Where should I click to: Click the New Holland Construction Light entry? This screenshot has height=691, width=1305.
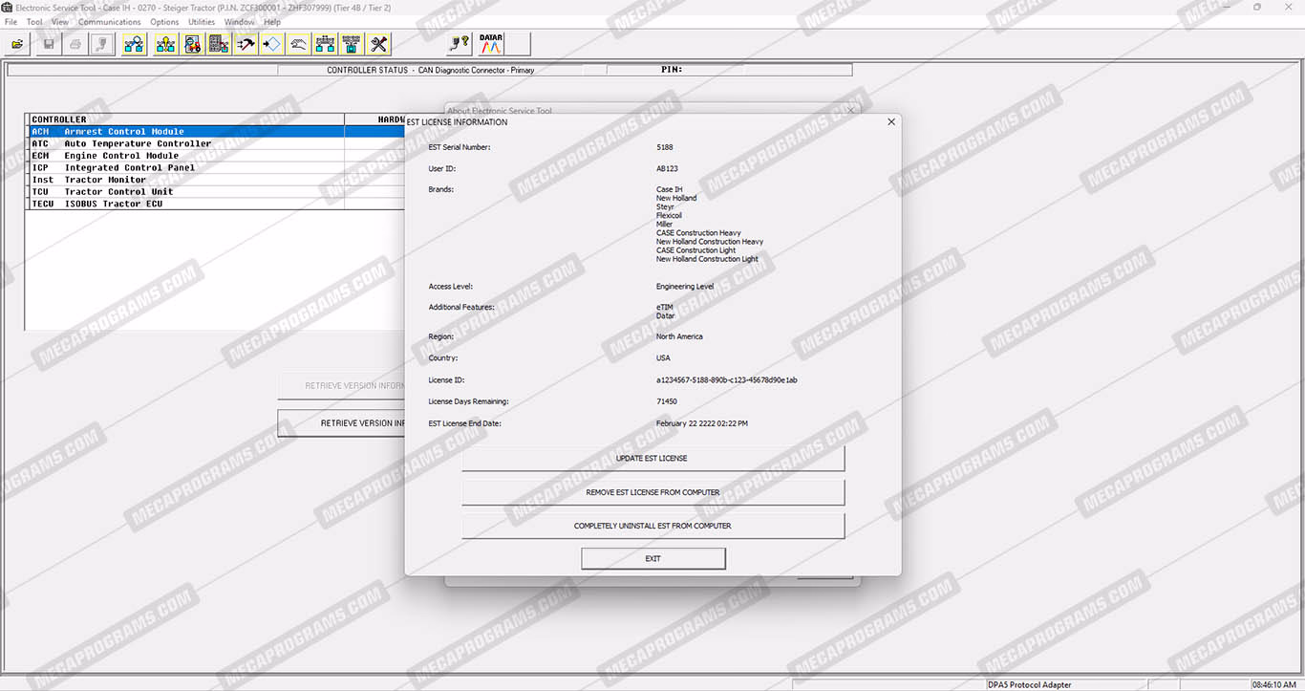click(707, 259)
